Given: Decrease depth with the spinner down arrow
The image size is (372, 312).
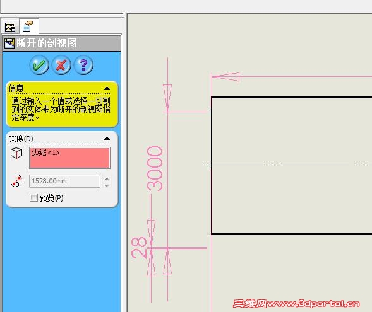Looking at the screenshot, I should click(107, 185).
